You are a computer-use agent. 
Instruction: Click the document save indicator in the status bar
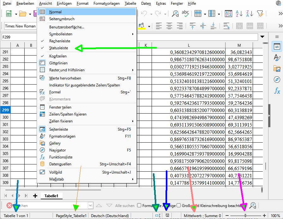click(167, 215)
